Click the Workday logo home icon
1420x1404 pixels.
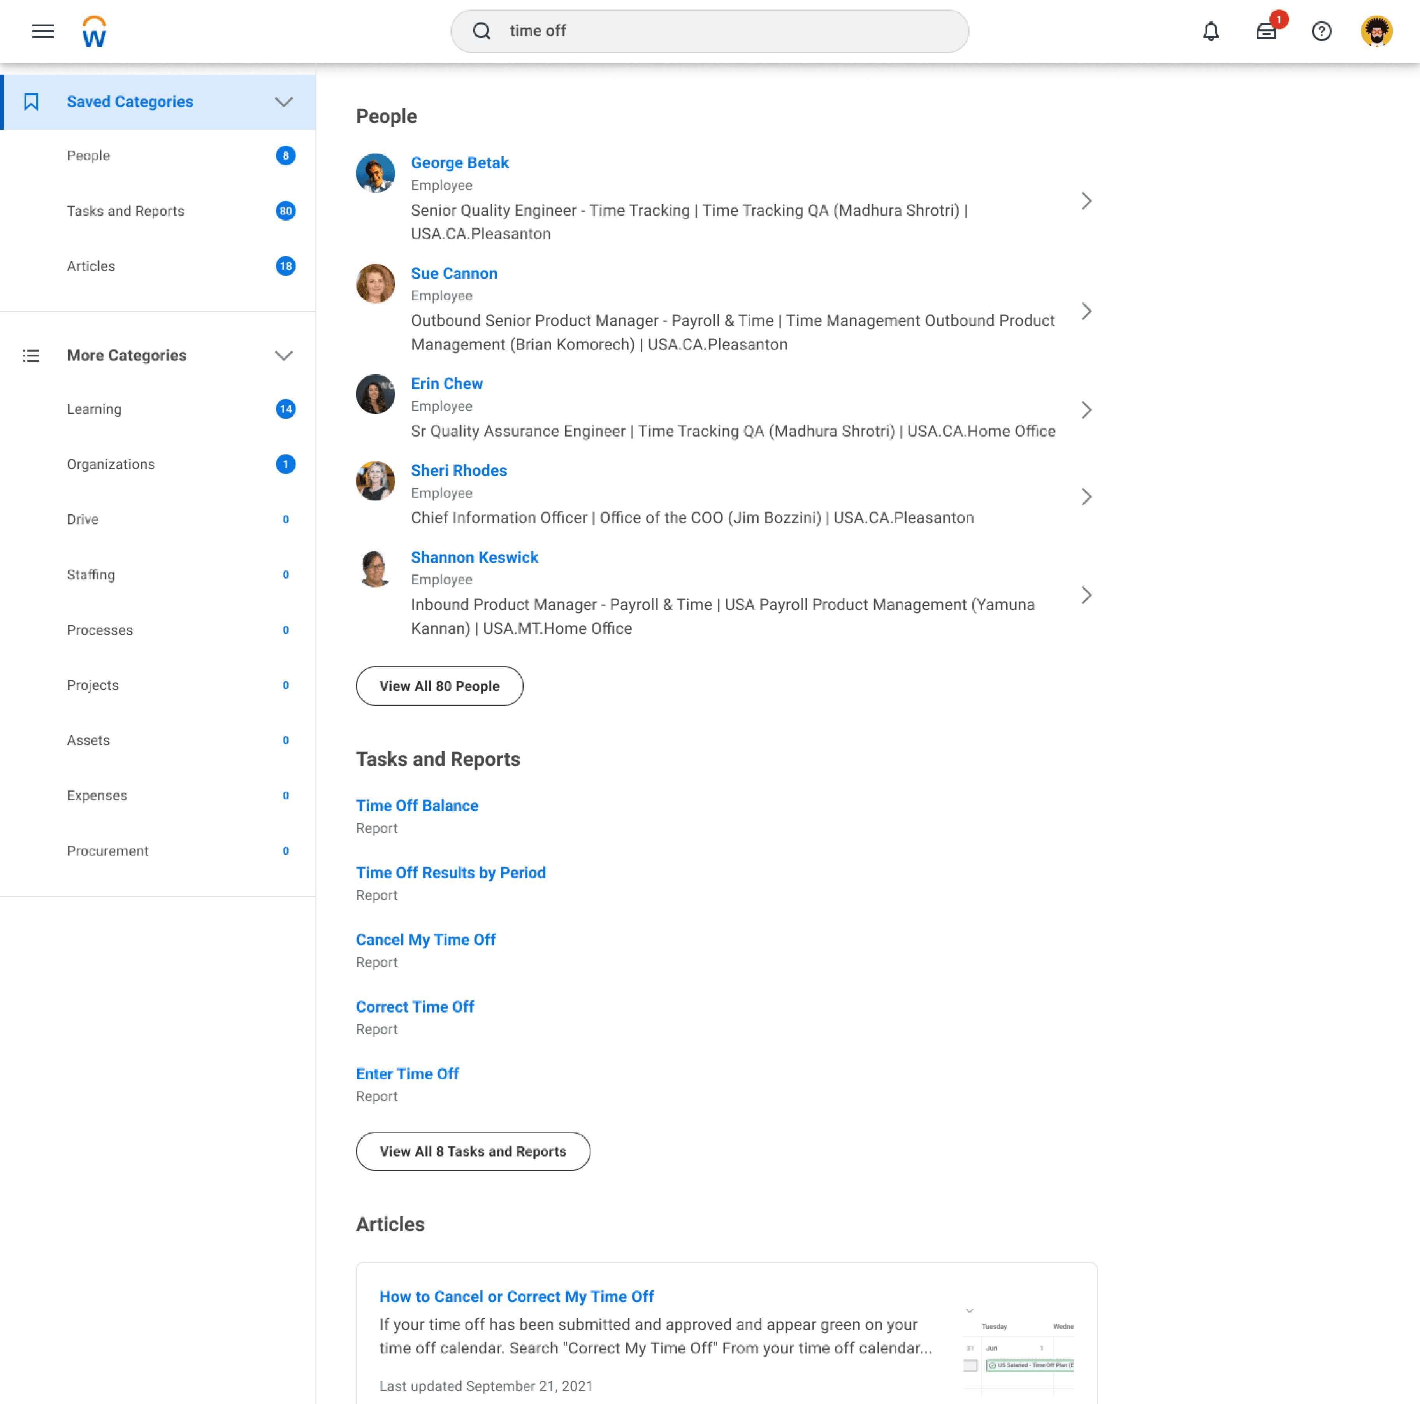tap(94, 32)
